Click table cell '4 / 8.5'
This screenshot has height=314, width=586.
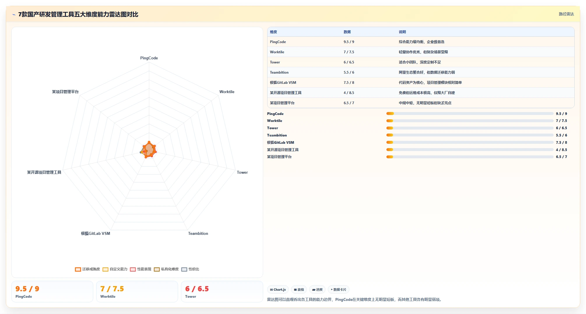point(349,93)
